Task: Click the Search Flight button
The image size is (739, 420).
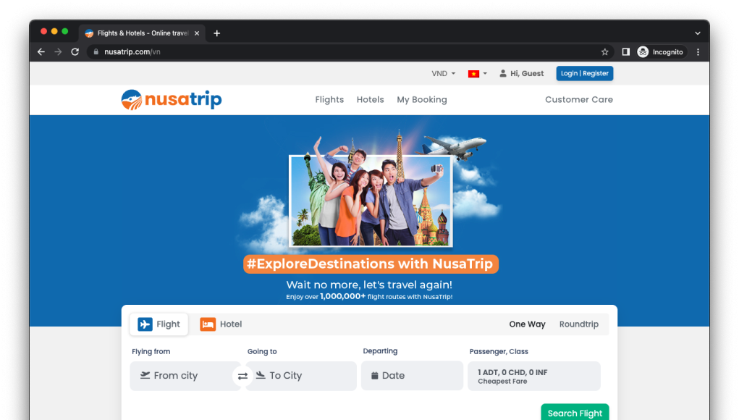Action: click(575, 413)
